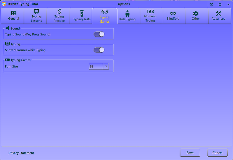Click the Sound speaker icon
The height and width of the screenshot is (160, 233).
coord(7,28)
